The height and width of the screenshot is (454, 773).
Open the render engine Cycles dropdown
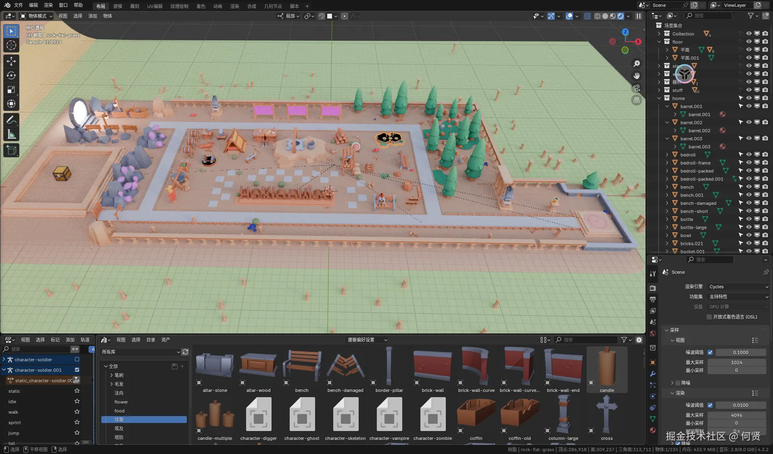click(737, 287)
